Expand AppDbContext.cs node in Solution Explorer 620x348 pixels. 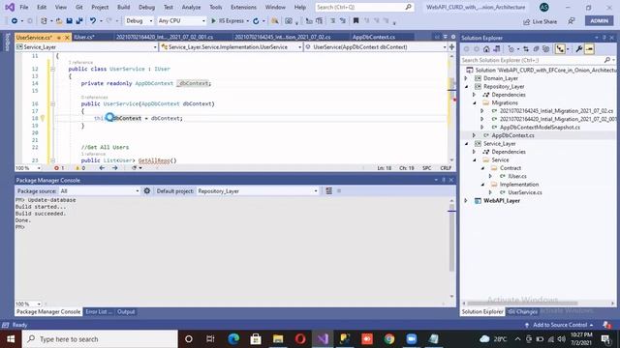click(475, 135)
